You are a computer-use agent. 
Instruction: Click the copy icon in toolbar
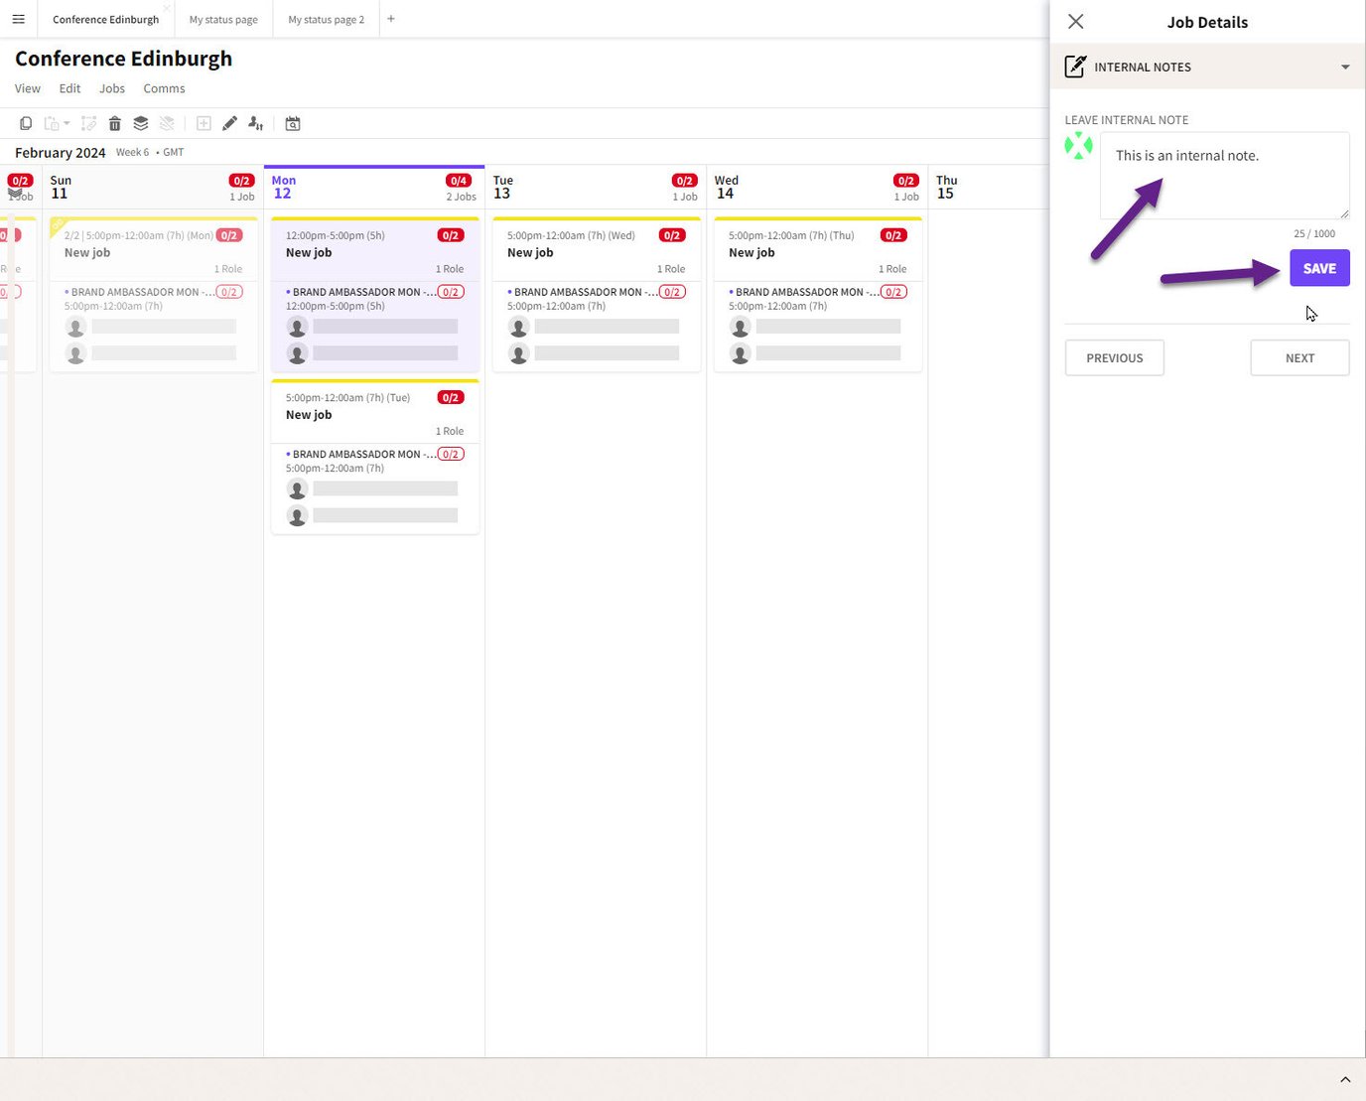tap(26, 123)
